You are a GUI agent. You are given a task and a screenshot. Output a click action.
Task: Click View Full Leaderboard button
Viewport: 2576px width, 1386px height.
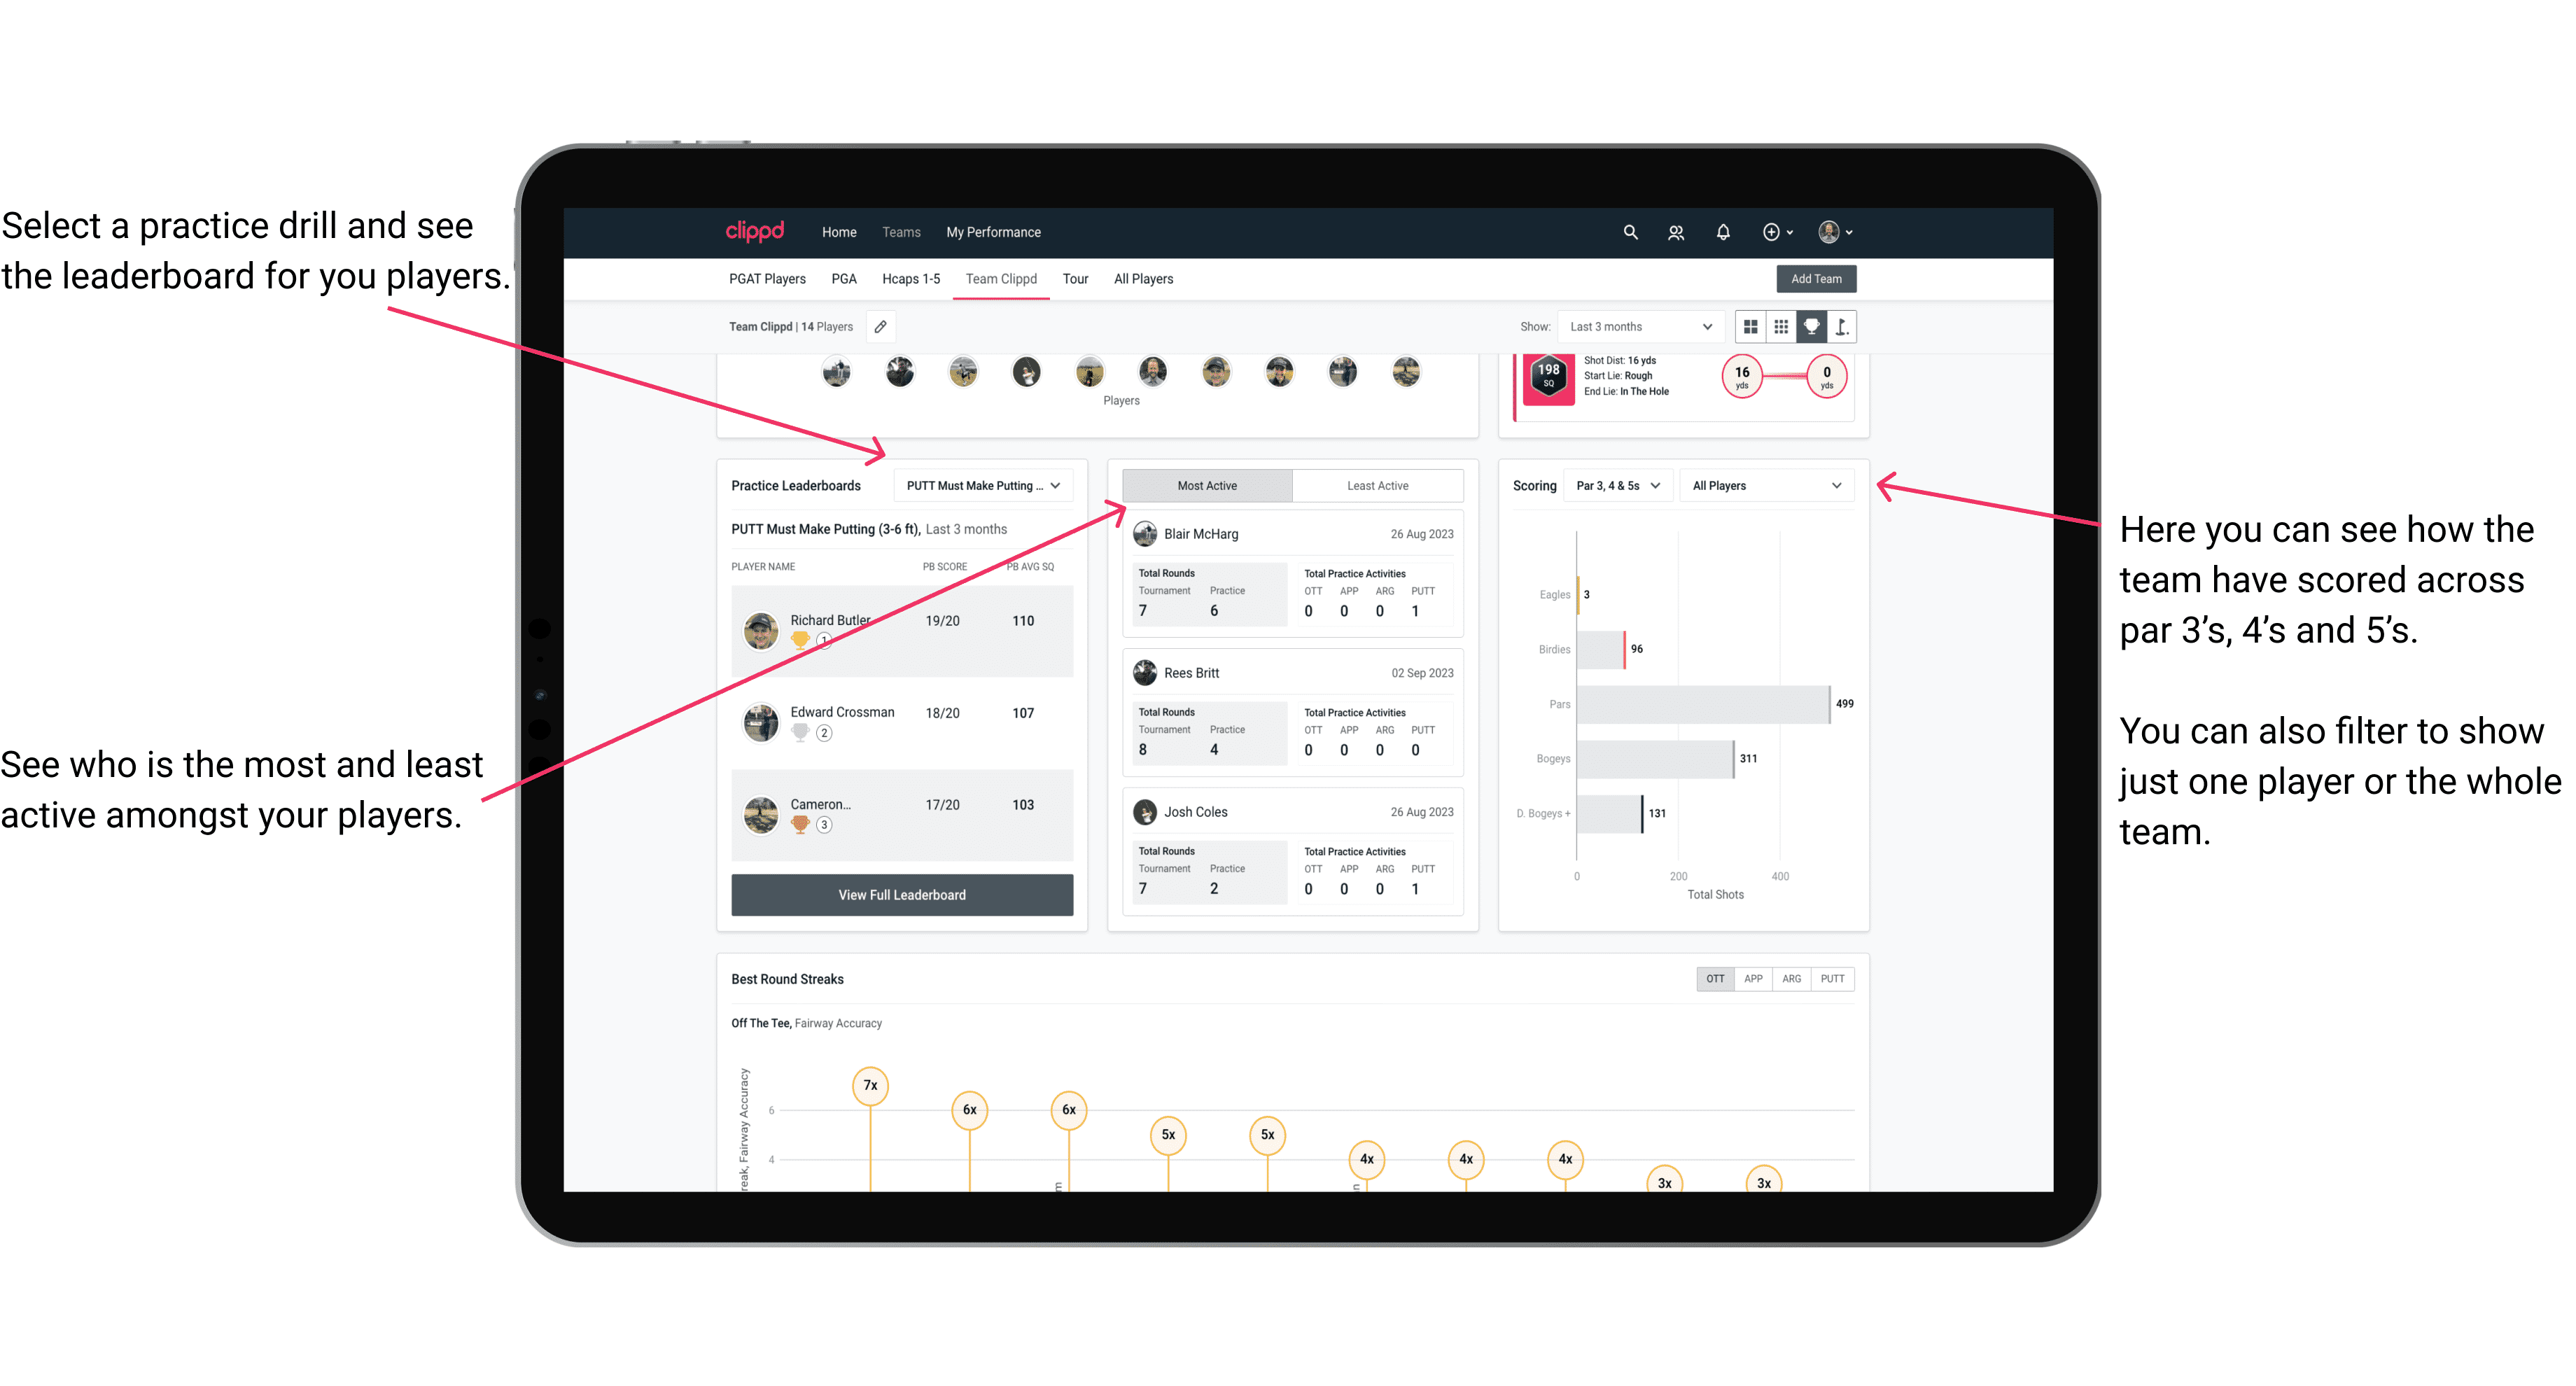(901, 896)
